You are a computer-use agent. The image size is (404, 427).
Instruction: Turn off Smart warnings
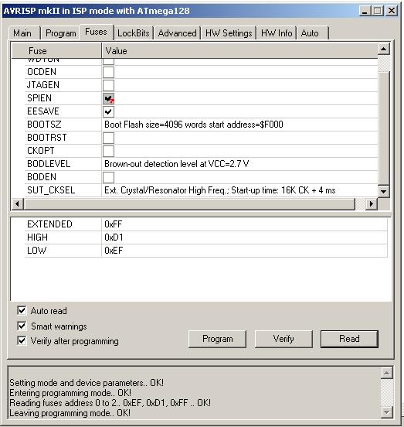22,326
